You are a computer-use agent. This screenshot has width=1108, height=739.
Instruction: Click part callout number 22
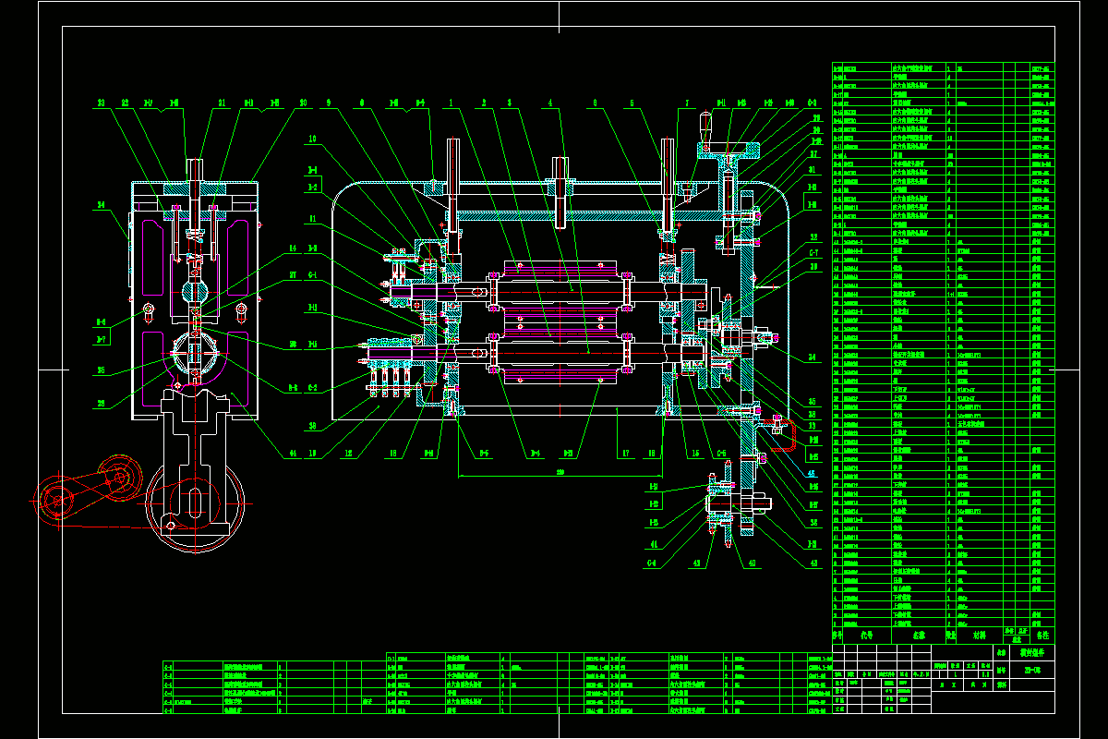coord(124,104)
